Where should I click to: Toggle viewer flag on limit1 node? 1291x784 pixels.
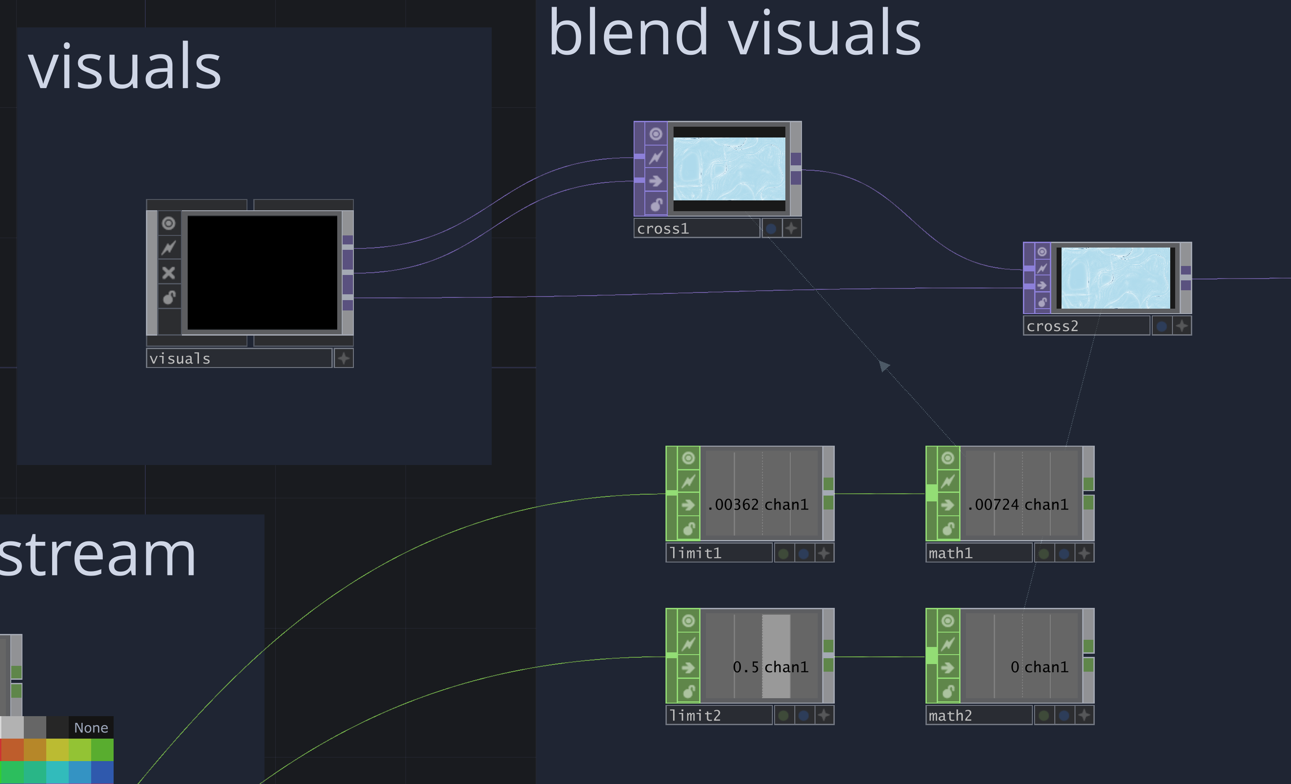(688, 458)
